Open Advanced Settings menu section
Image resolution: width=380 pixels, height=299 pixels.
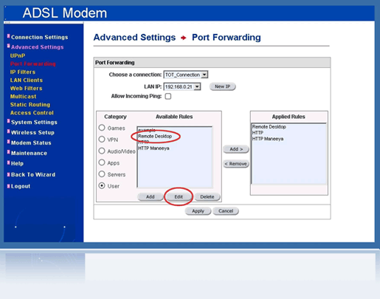[37, 47]
